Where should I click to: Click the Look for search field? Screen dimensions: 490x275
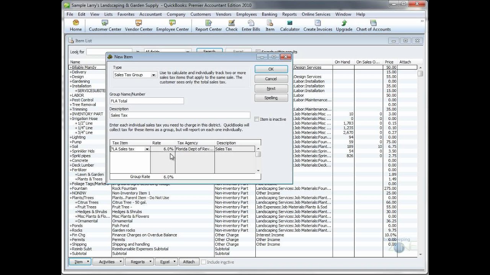click(x=109, y=52)
